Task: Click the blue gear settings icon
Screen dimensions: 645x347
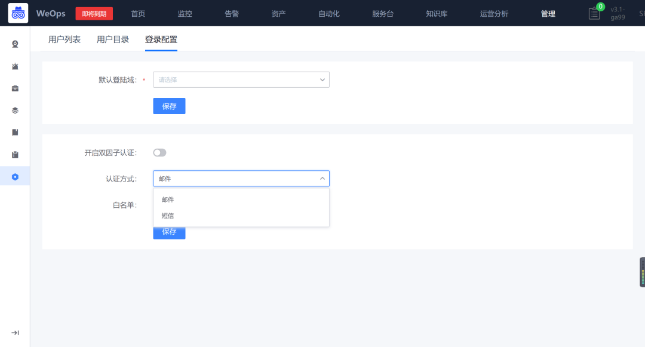Action: pos(14,176)
